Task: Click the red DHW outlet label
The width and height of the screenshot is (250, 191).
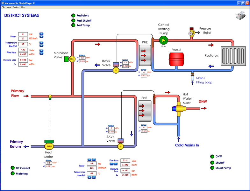Action: tap(203, 102)
